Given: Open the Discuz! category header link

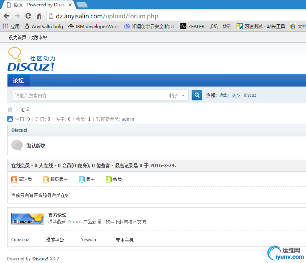Looking at the screenshot, I should pos(19,130).
